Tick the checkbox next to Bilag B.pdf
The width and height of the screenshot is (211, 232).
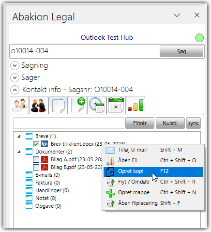pos(36,167)
